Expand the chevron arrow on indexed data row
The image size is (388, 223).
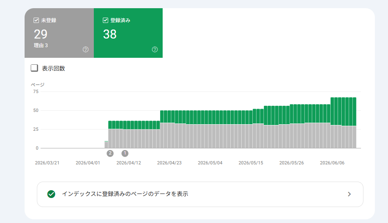point(349,194)
